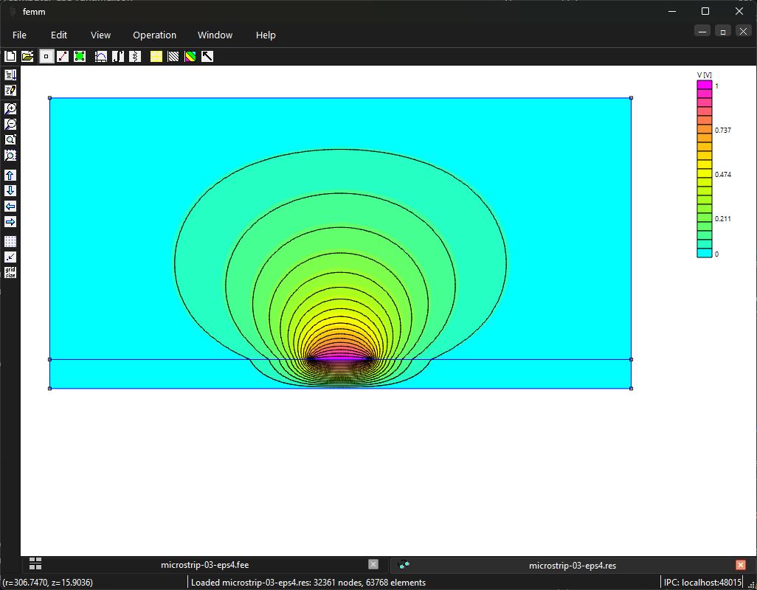This screenshot has width=757, height=590.
Task: Zoom out with the minus magnifier
Action: click(x=10, y=124)
